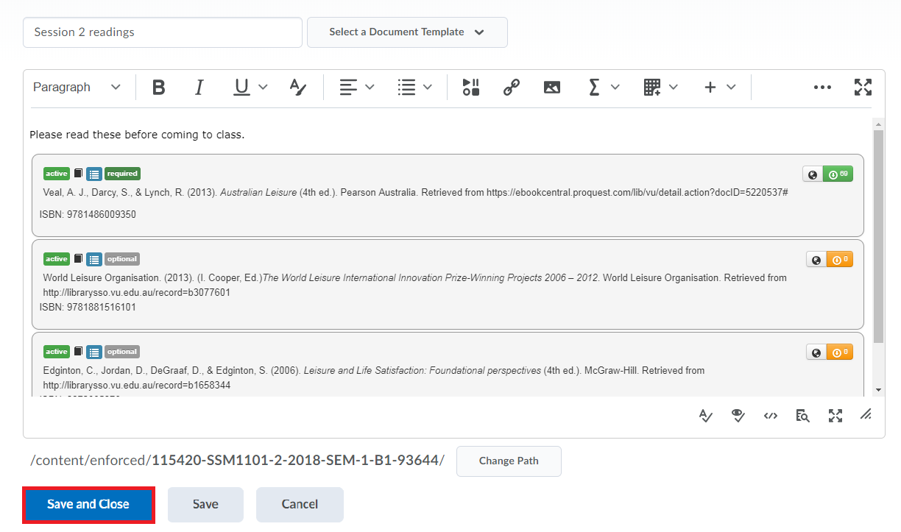Open the Paragraph format dropdown
The image size is (901, 532).
pyautogui.click(x=77, y=88)
